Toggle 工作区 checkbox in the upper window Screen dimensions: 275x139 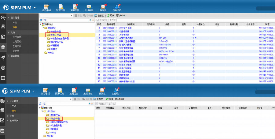coord(107,20)
